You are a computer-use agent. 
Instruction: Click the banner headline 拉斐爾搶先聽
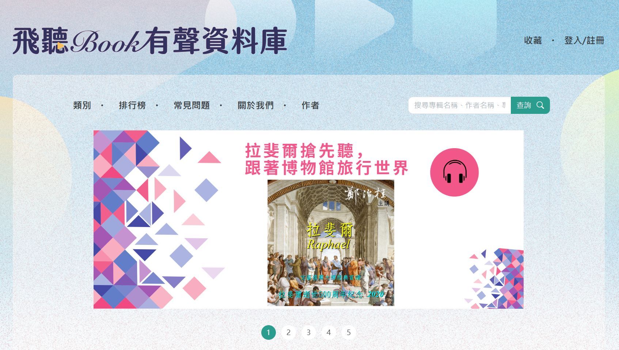click(300, 150)
